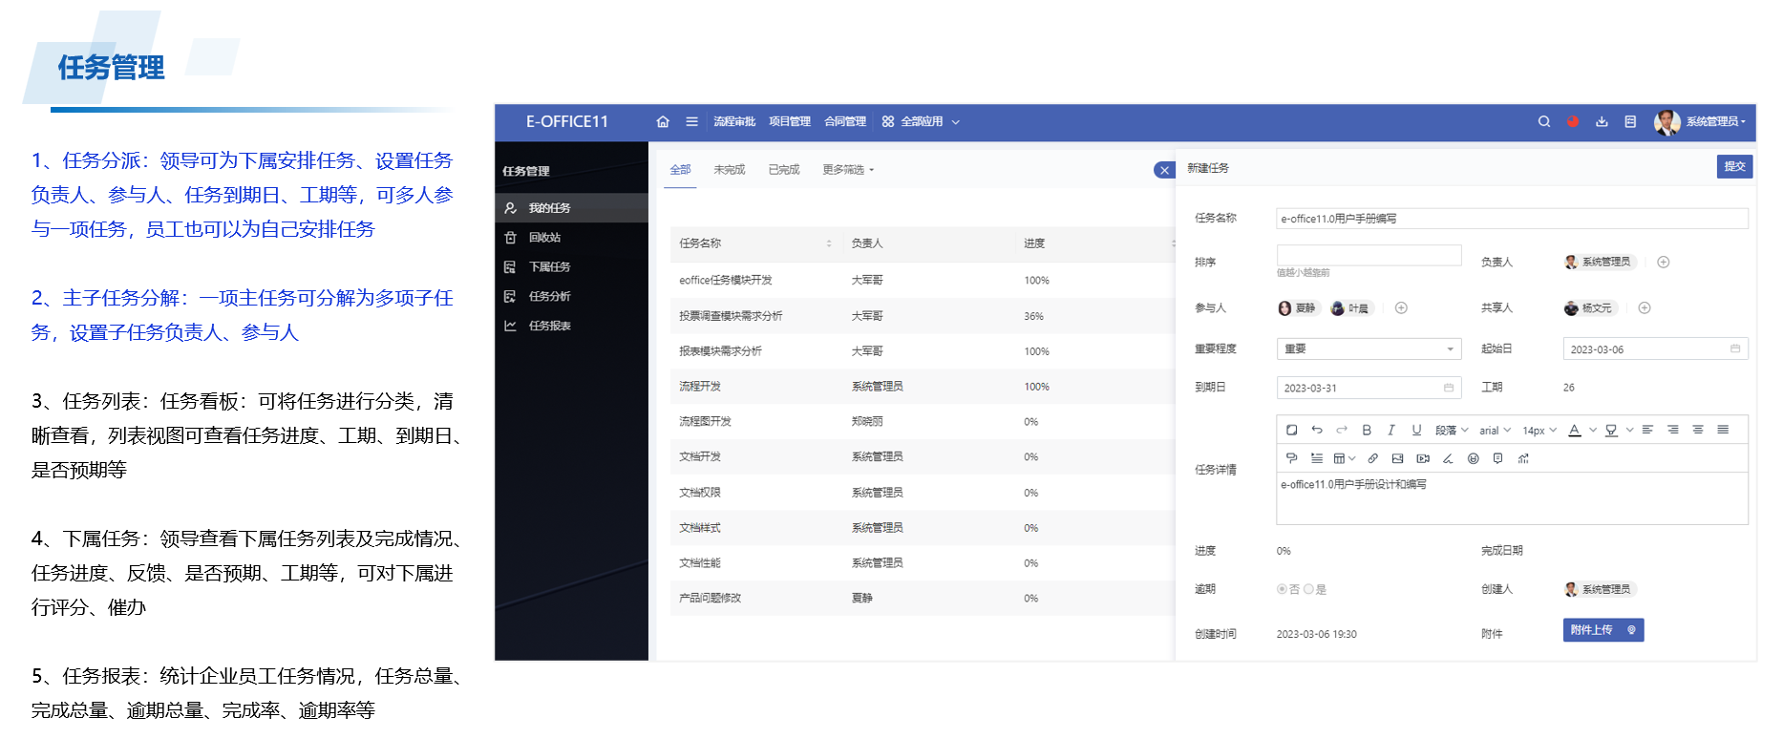Open the E-OFFICE11 home page icon
Viewport: 1783px width, 739px height.
coord(663,122)
